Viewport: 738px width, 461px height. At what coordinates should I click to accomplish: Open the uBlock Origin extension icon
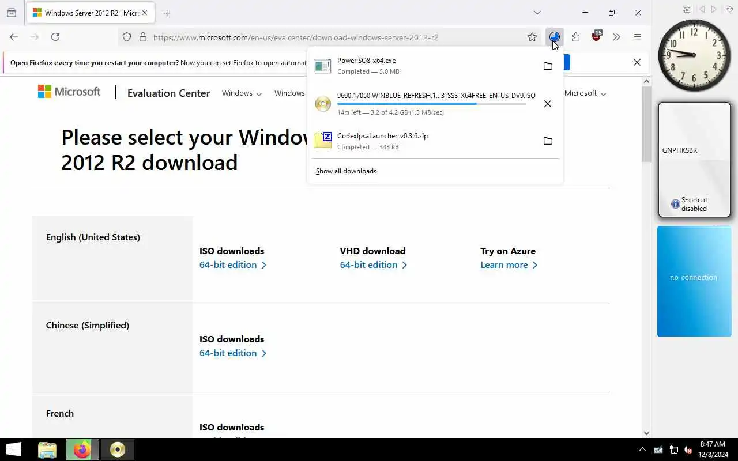tap(596, 37)
